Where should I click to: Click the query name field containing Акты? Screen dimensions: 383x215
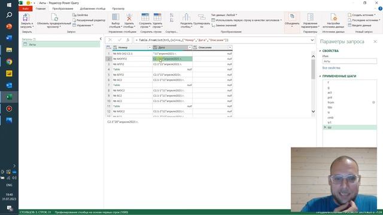point(349,61)
